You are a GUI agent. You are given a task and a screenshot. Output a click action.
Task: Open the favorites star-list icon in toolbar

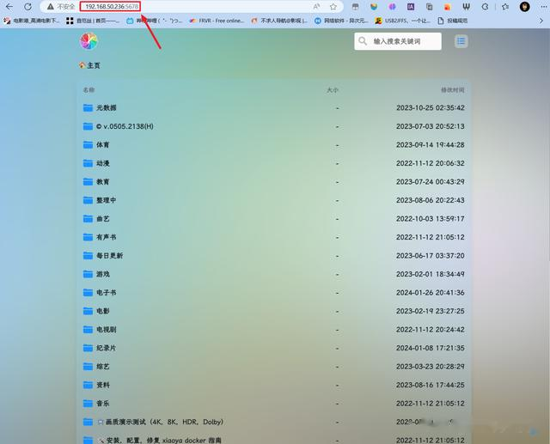click(x=505, y=7)
